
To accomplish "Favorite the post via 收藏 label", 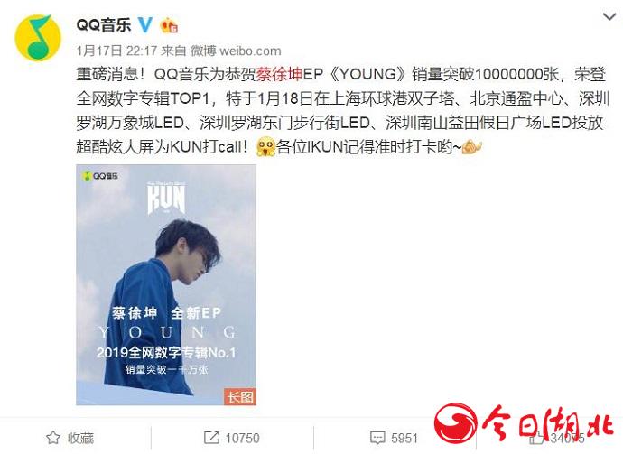I will pyautogui.click(x=80, y=438).
